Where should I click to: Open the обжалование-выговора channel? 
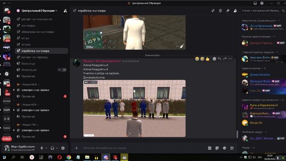coord(42,32)
